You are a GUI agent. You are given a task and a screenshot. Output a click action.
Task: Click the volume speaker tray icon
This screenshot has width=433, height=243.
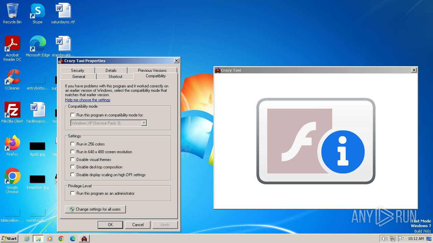tap(384, 239)
